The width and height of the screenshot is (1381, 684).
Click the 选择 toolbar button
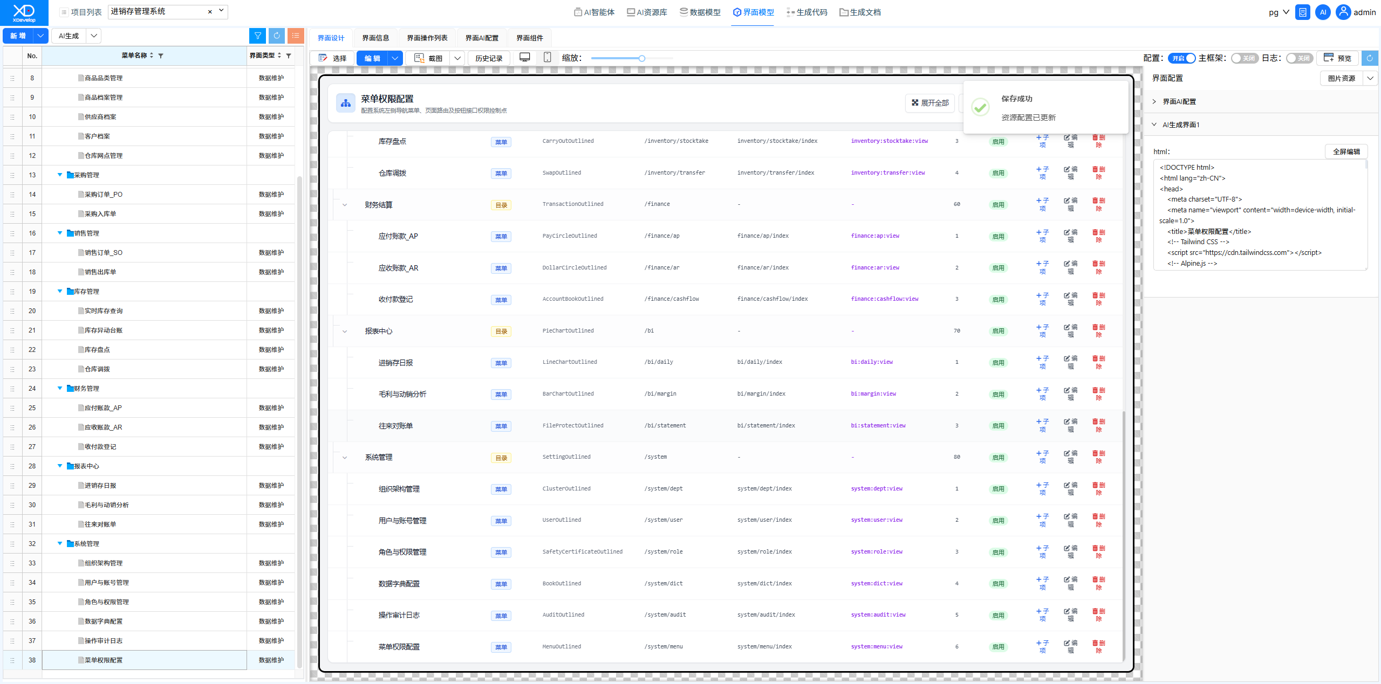point(333,58)
